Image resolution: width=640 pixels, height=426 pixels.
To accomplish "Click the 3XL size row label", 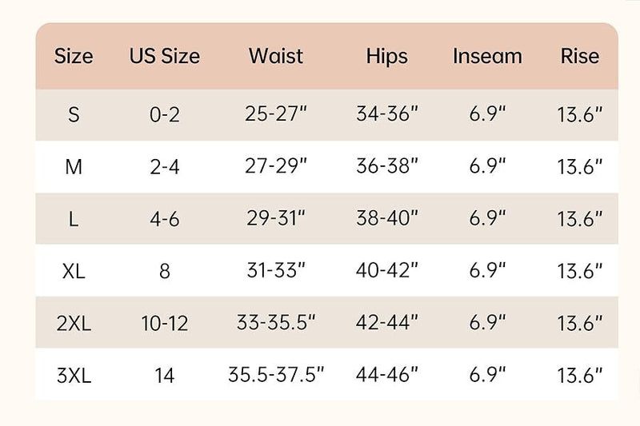I will point(74,374).
